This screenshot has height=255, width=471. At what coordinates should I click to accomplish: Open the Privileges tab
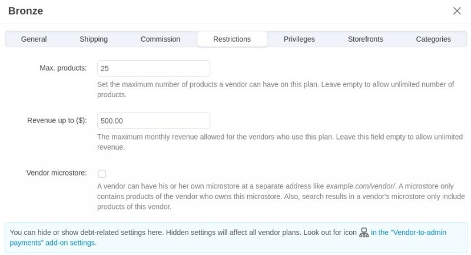click(x=299, y=39)
